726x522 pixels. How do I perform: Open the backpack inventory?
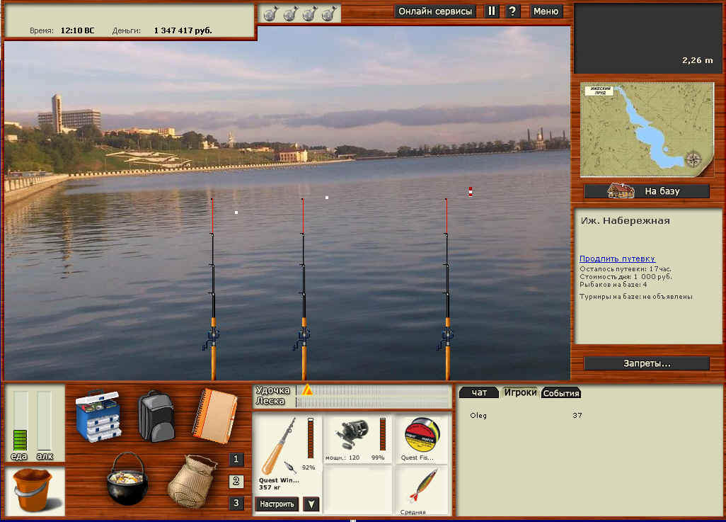[x=156, y=416]
